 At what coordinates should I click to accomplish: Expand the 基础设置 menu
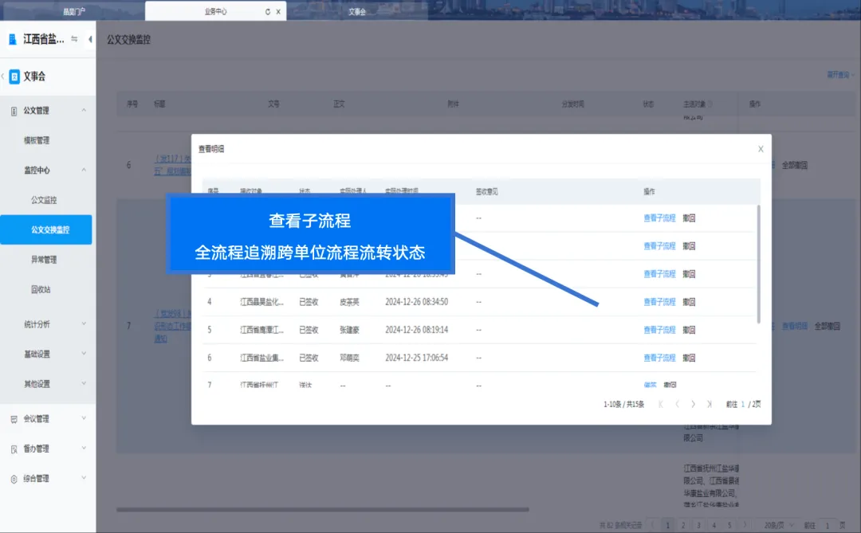coord(84,355)
